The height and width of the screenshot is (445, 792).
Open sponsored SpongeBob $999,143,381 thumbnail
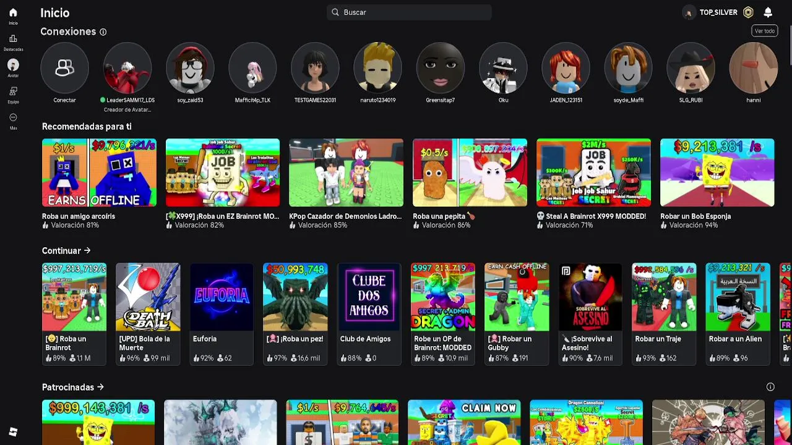[x=98, y=422]
